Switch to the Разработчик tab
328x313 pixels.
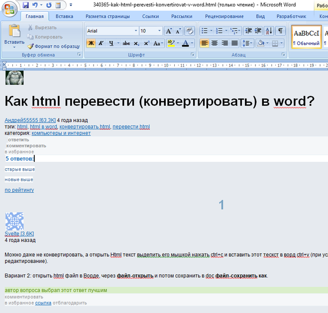[x=291, y=16]
